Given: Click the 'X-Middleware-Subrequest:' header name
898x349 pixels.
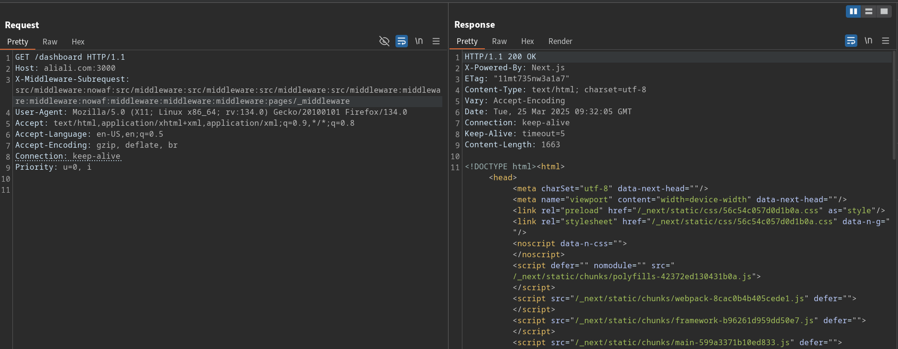Looking at the screenshot, I should pyautogui.click(x=72, y=79).
